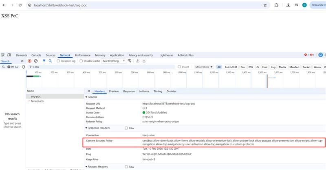Enable Preserve log checkbox
This screenshot has width=326, height=170.
58,61
